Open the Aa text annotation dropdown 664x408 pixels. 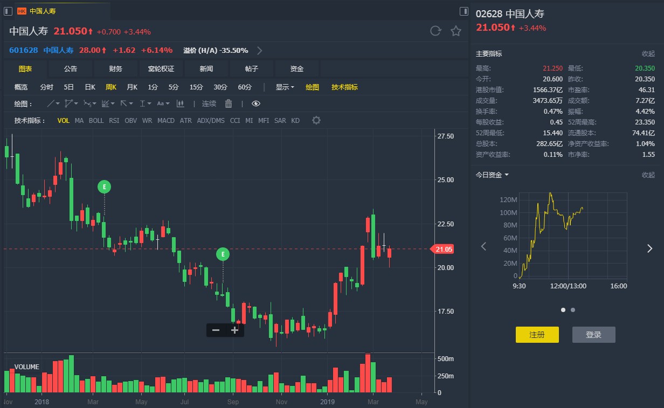coord(163,103)
